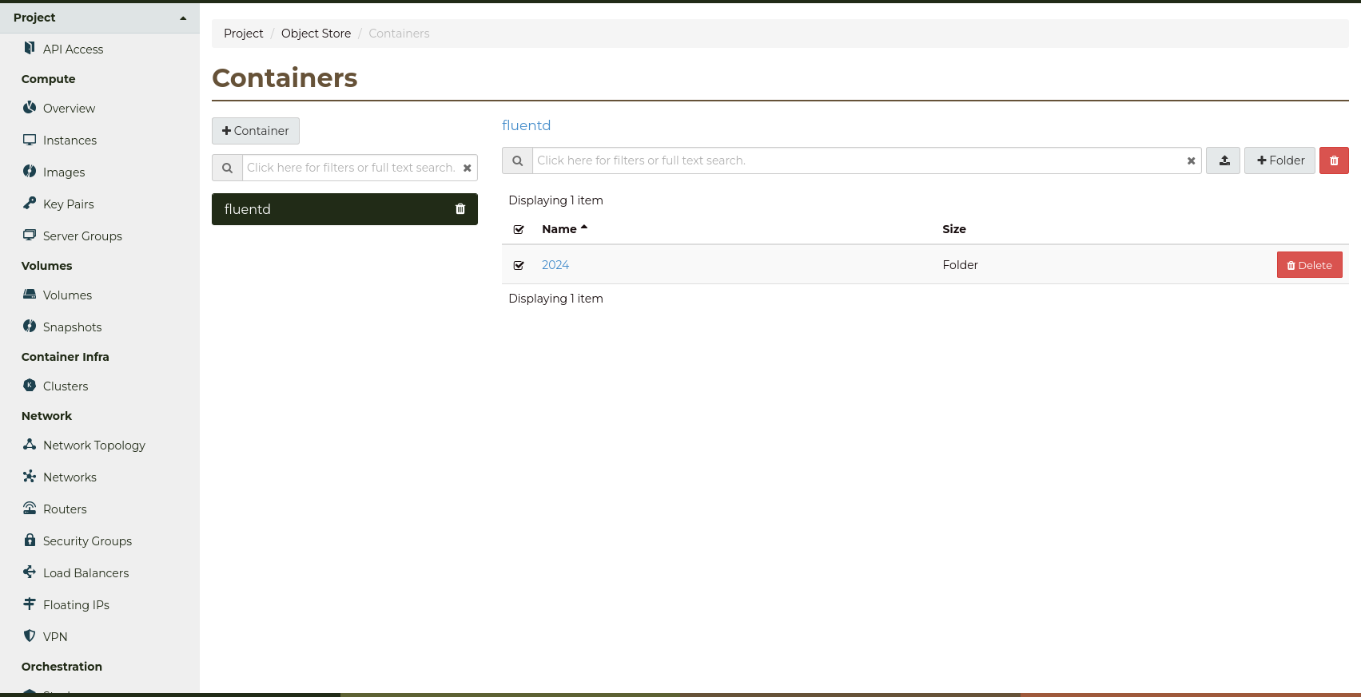Click the + Folder button
This screenshot has height=697, width=1361.
1279,160
